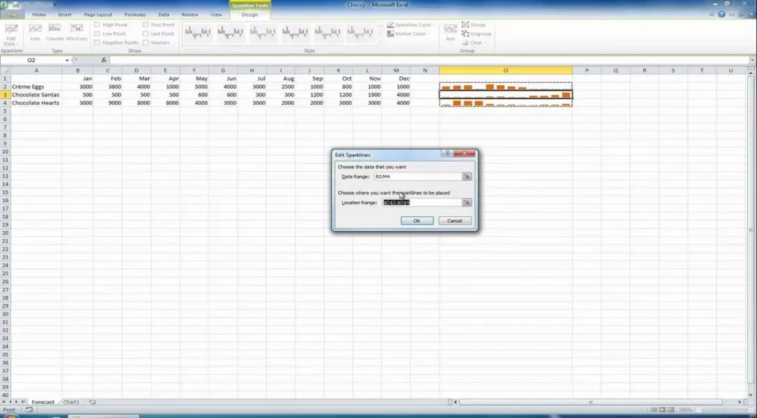Select the Crème Eggs cell
The image size is (757, 418).
tap(36, 87)
